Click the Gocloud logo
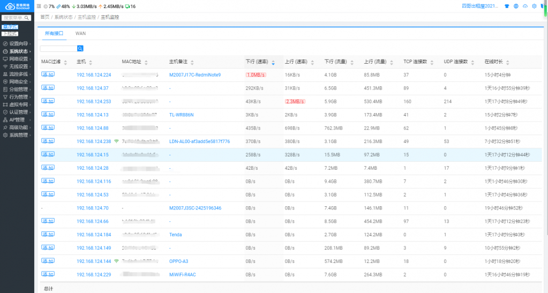Viewport: 548px width, 293px height. 17,6
